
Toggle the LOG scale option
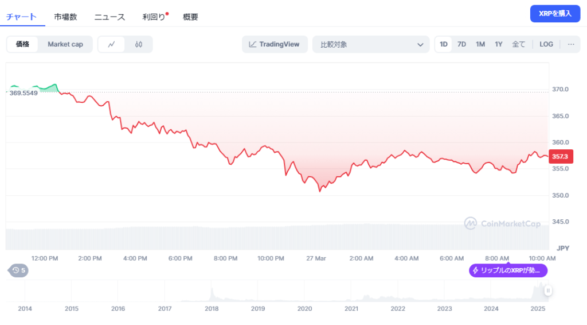pos(546,44)
